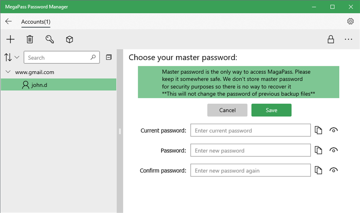This screenshot has height=213, width=360.
Task: Open the more options ellipsis icon
Action: pyautogui.click(x=348, y=40)
